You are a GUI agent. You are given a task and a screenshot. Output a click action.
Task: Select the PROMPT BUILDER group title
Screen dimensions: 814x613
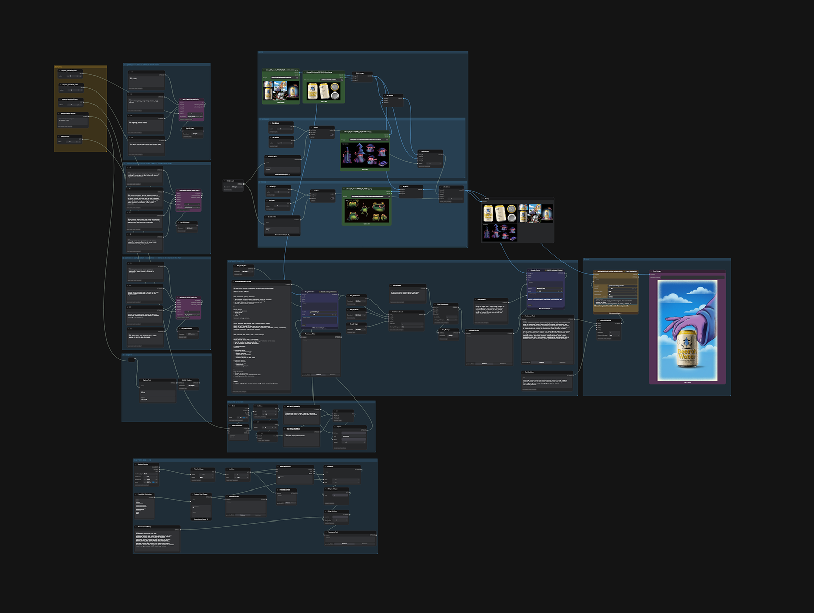[x=236, y=261]
